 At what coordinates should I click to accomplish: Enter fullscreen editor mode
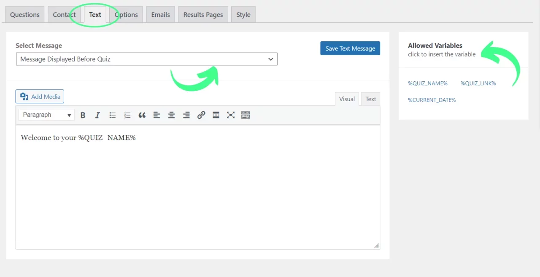click(231, 115)
